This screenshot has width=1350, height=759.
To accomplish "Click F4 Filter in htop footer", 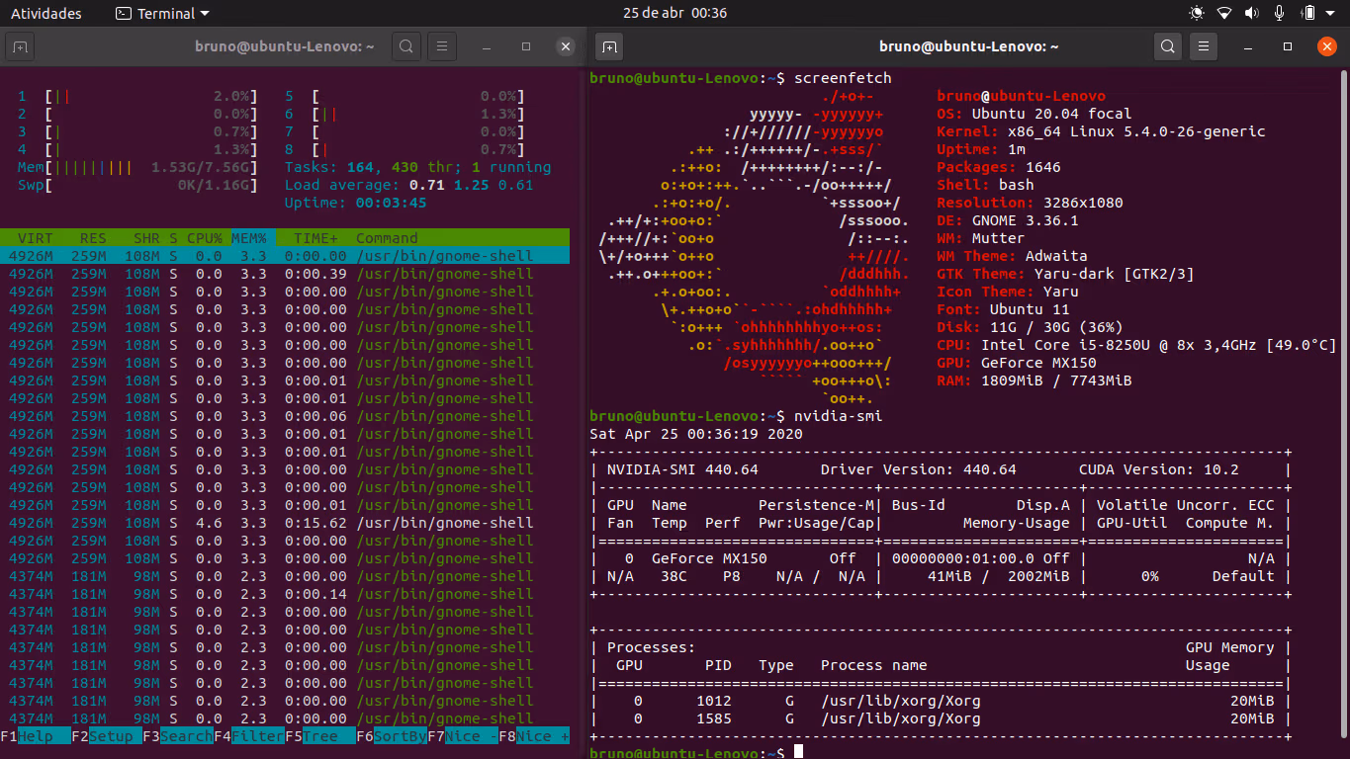I will coord(249,736).
